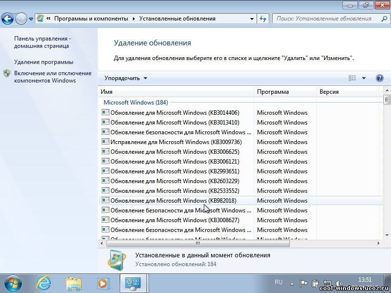Click the vertical scrollbar up arrow

coord(387,90)
